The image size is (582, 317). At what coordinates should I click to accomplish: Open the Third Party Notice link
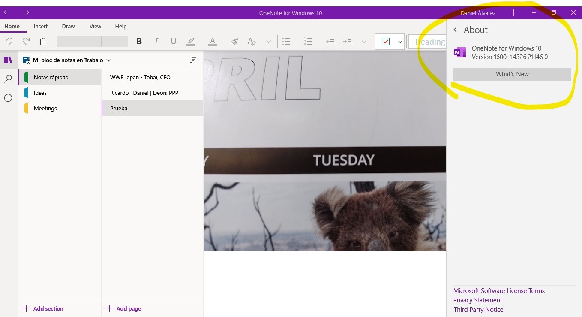tap(478, 310)
